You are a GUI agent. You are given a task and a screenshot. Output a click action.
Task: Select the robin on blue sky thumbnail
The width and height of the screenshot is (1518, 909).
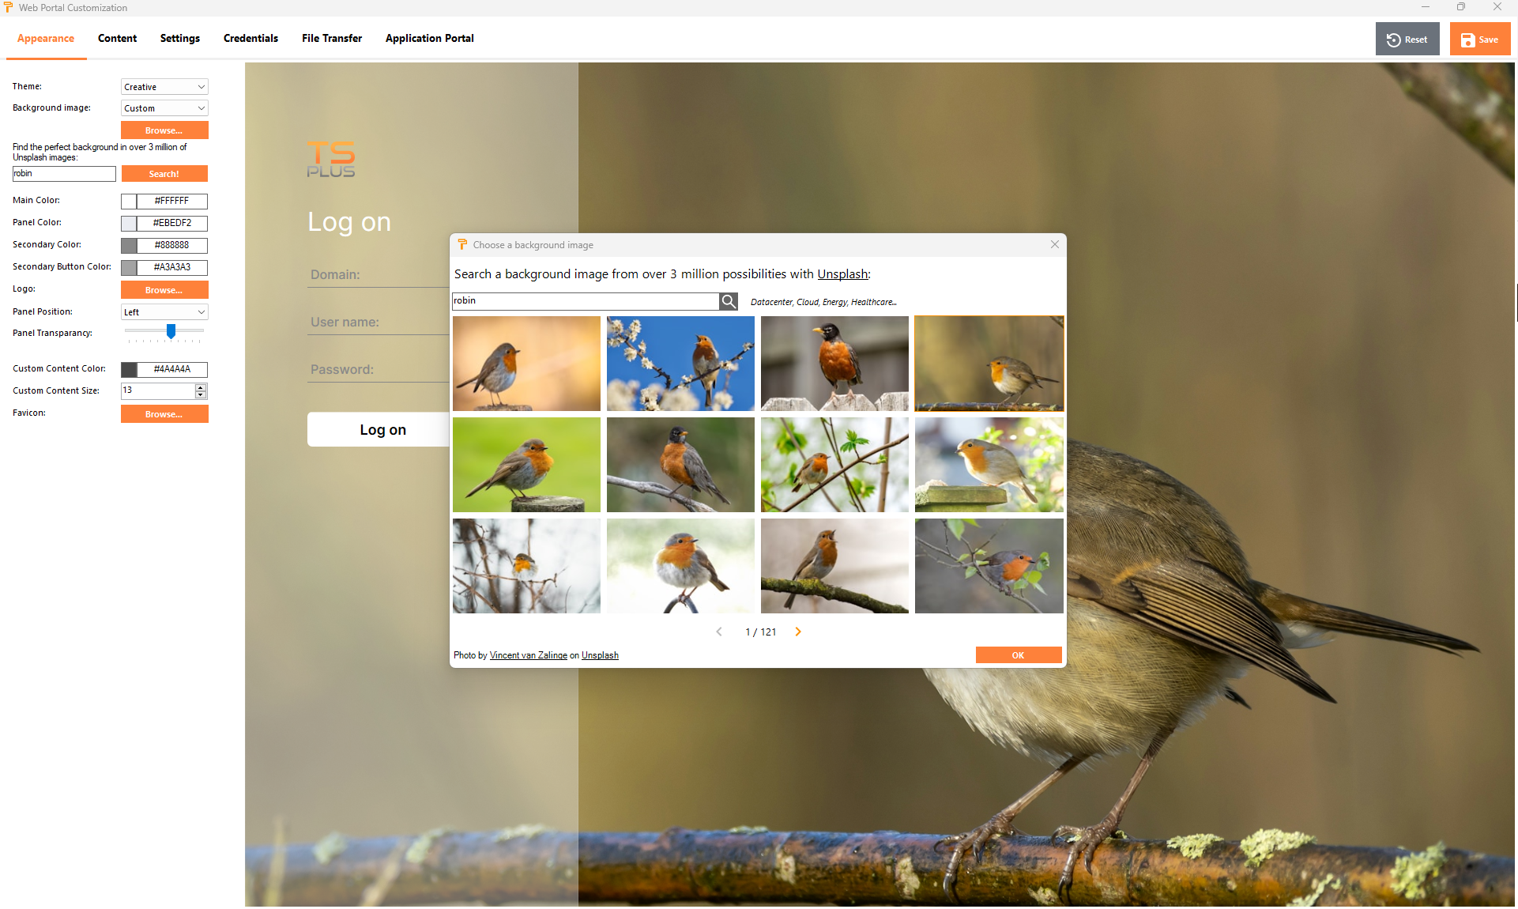tap(680, 364)
